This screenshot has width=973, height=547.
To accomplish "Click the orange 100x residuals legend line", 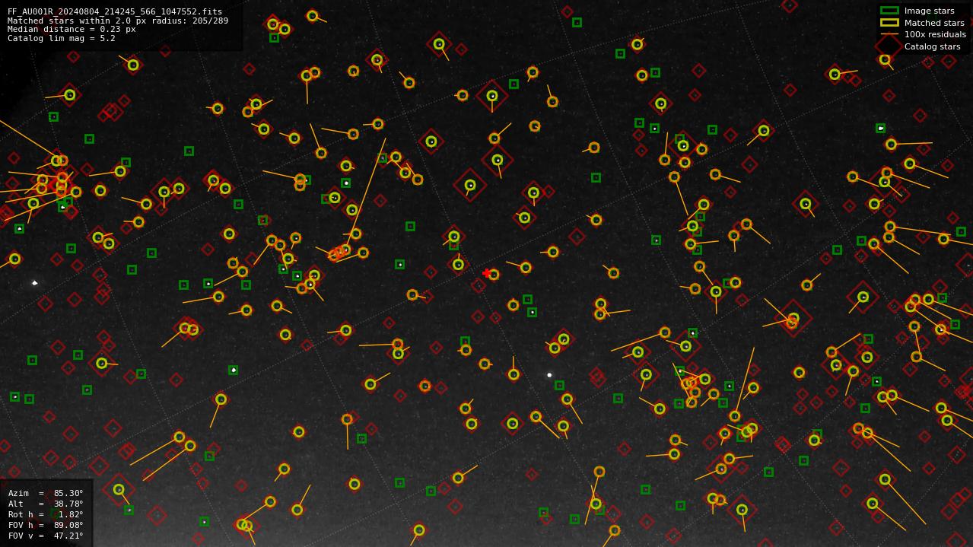I will (x=889, y=34).
